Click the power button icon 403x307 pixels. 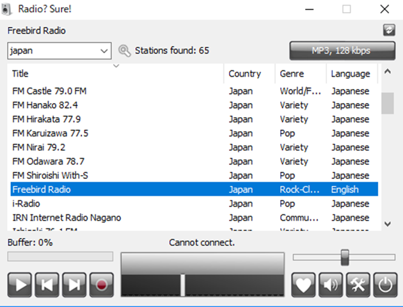click(x=385, y=285)
